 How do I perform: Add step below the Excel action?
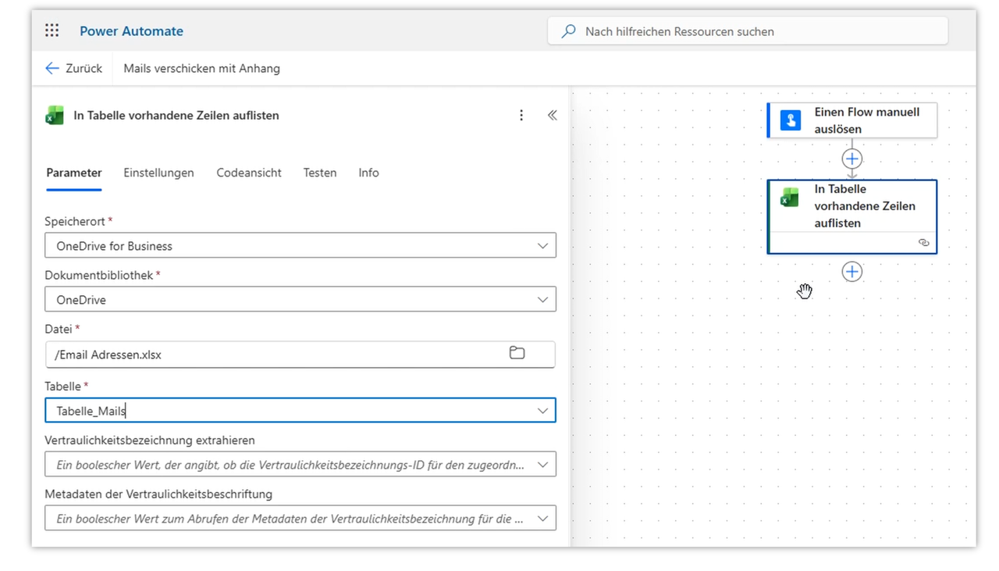point(851,272)
